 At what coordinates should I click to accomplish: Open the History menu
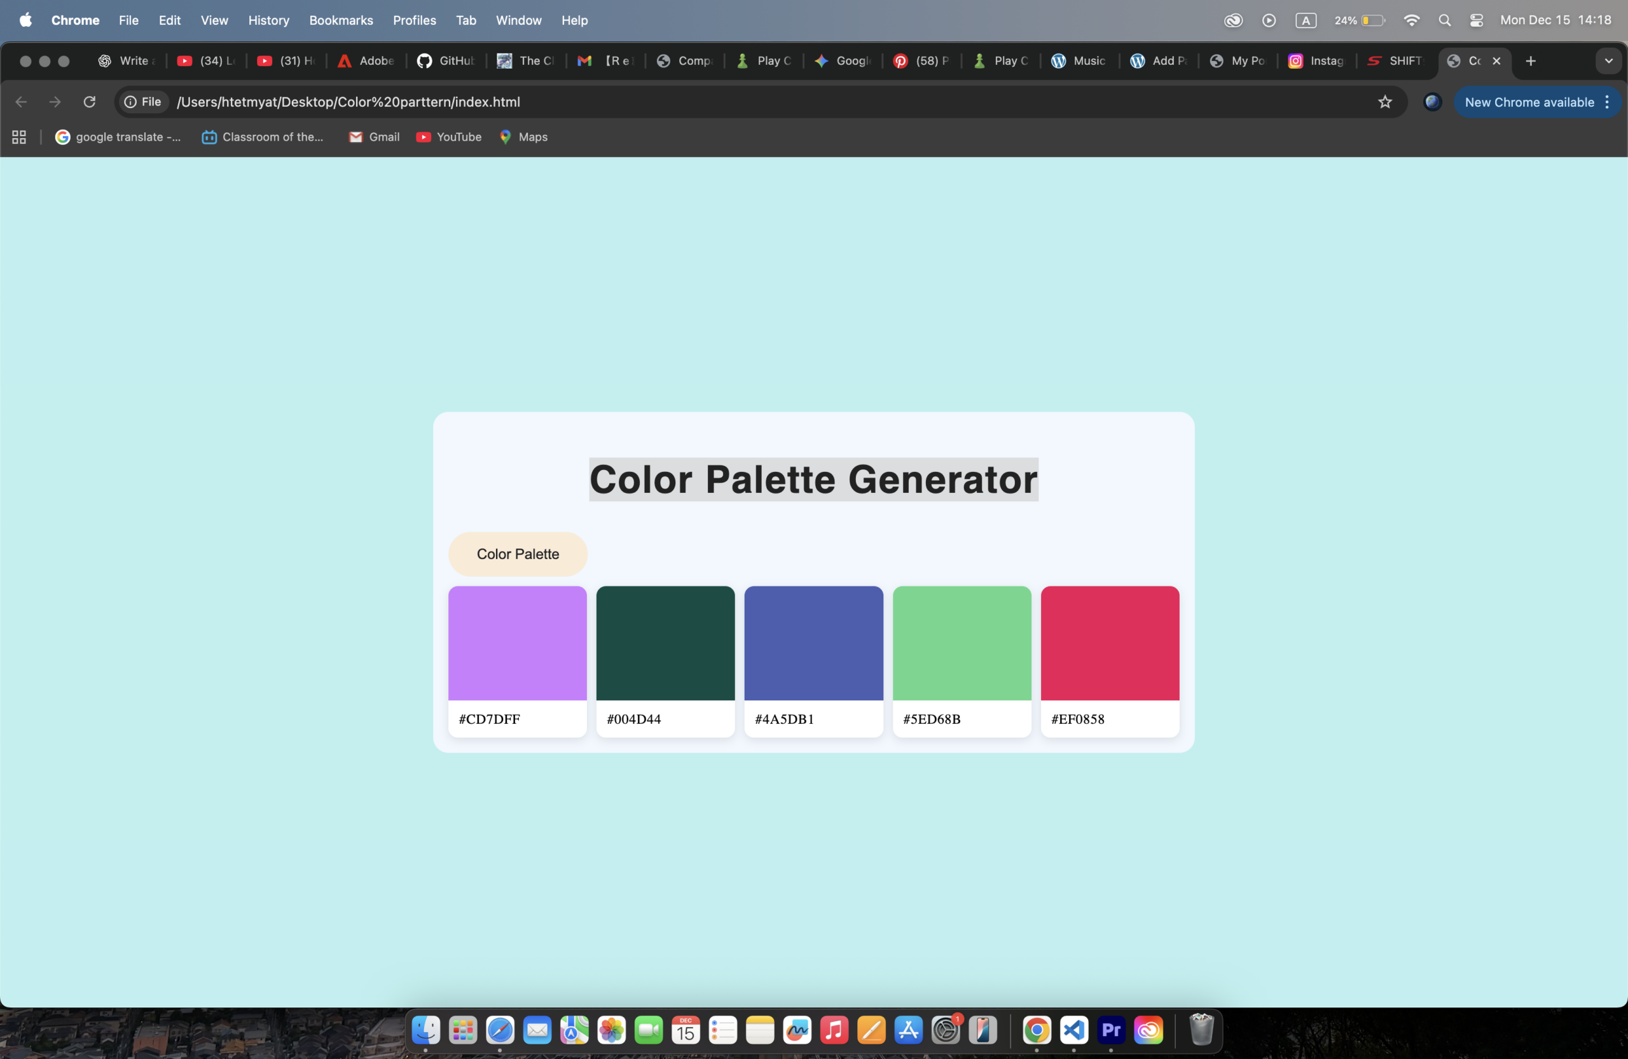pos(268,20)
